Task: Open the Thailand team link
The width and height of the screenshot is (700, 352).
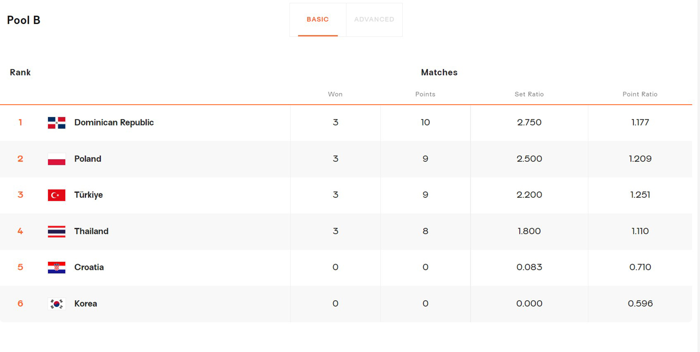Action: point(91,231)
